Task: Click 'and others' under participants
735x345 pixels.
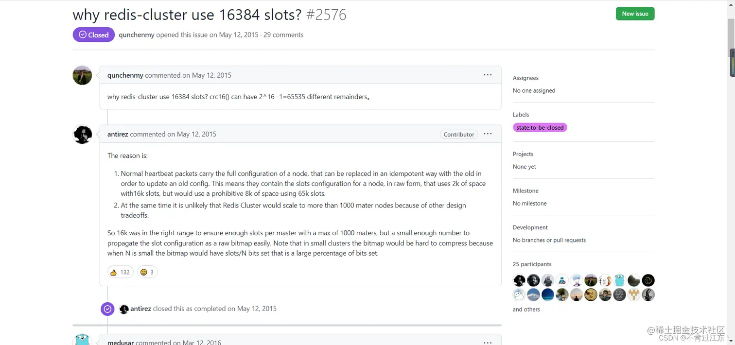Action: pyautogui.click(x=526, y=309)
